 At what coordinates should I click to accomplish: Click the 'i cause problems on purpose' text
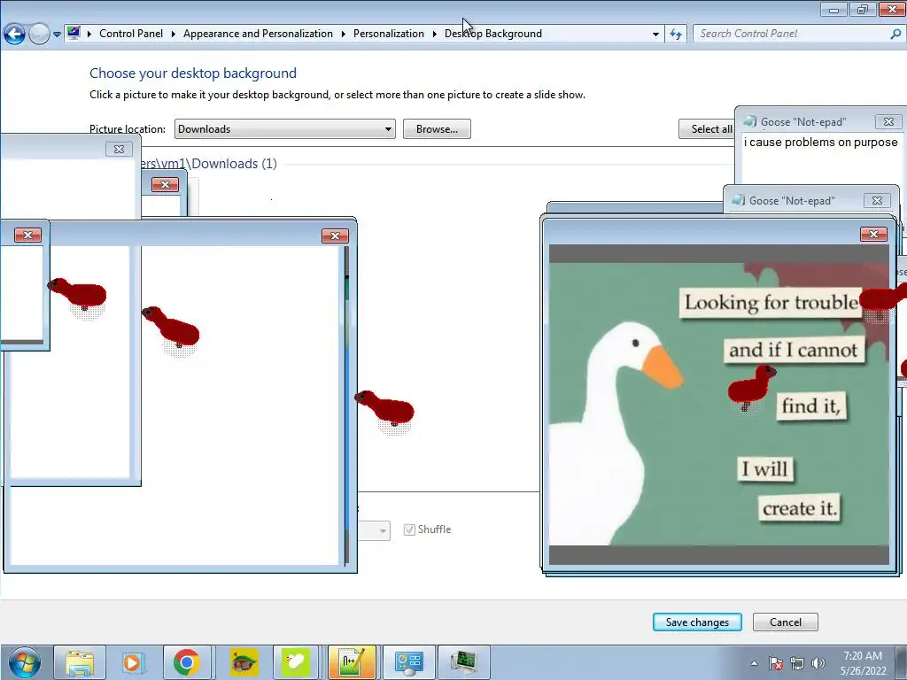(x=820, y=143)
